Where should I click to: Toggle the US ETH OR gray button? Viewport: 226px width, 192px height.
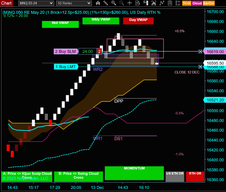pos(175,176)
